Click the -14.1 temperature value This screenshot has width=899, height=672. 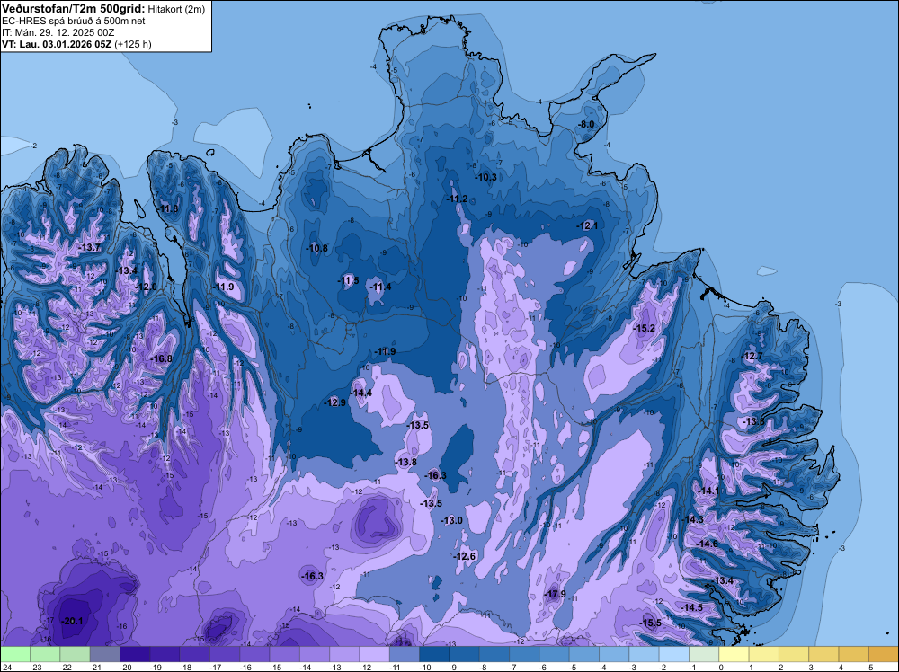708,491
